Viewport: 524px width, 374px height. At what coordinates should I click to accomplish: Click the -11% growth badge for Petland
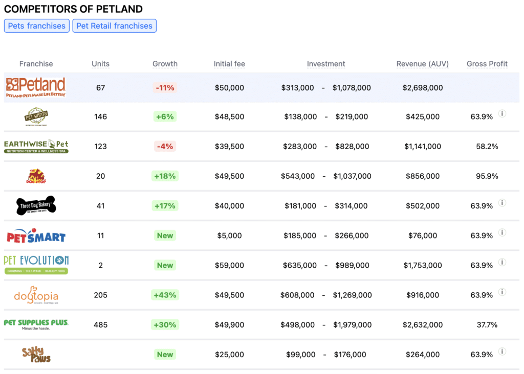pyautogui.click(x=165, y=88)
